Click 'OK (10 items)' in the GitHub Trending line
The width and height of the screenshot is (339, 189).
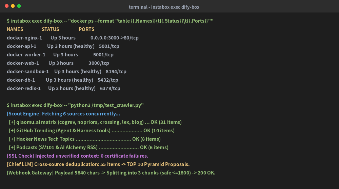tap(159, 131)
